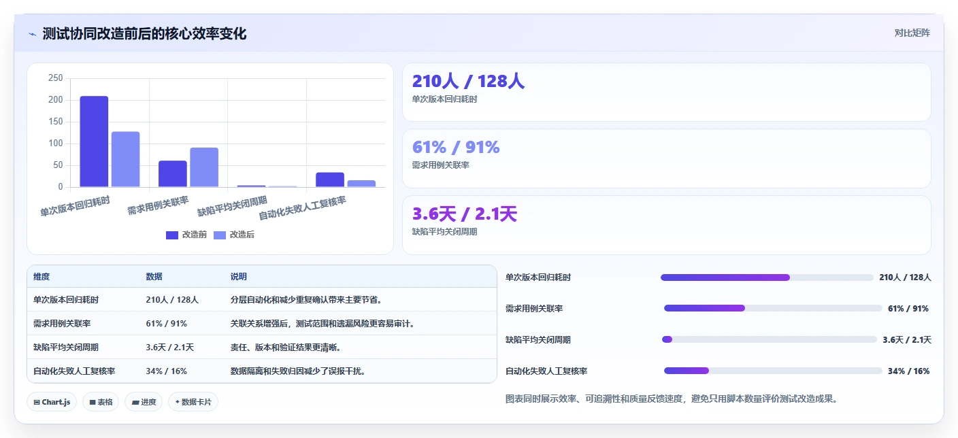The image size is (958, 438).
Task: Click the Chart.js tag chip
Action: click(x=52, y=402)
